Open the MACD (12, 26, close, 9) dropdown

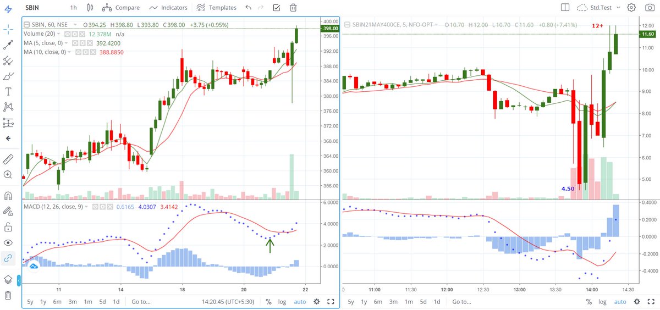[x=87, y=207]
